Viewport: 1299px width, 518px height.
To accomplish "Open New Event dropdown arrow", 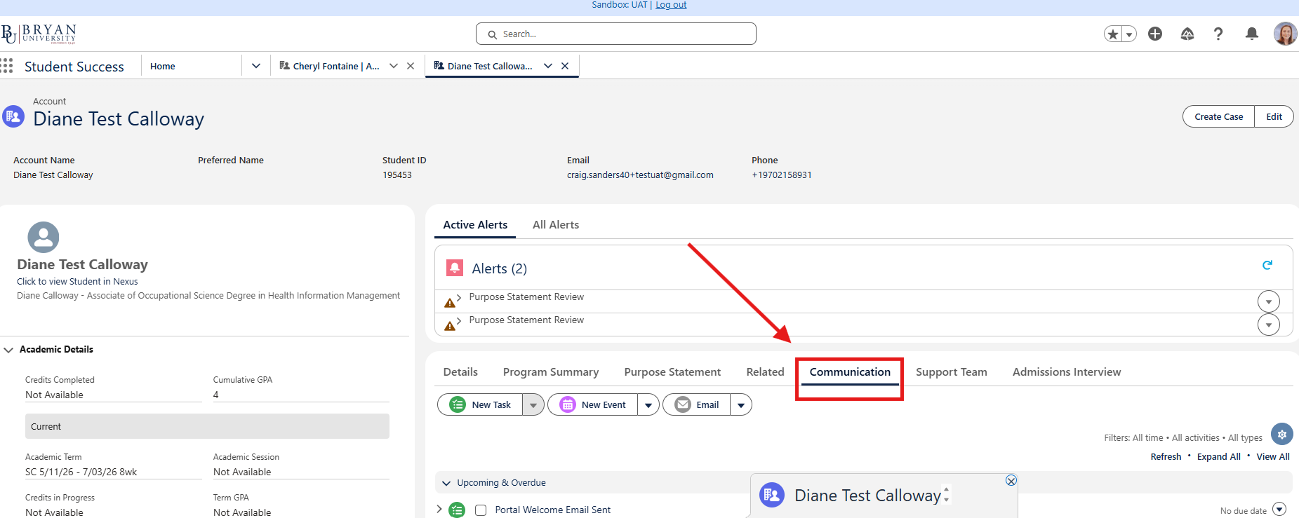I will (648, 404).
